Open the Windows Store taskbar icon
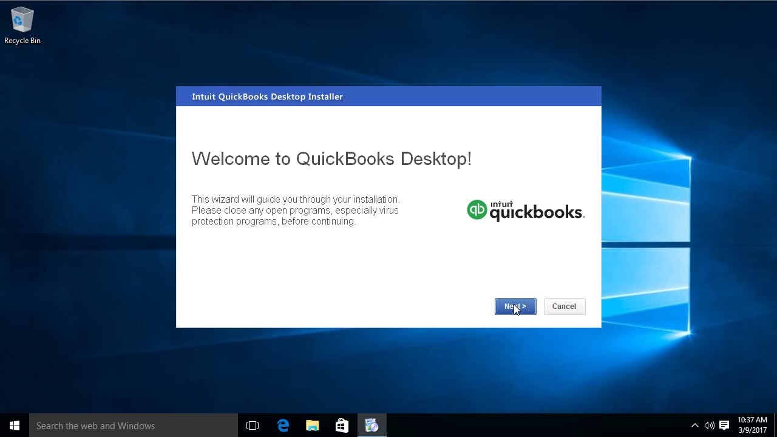This screenshot has width=777, height=437. pyautogui.click(x=342, y=425)
